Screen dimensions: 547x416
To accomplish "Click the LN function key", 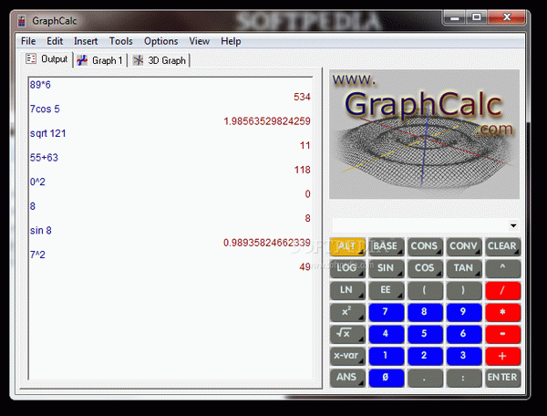I will 347,290.
